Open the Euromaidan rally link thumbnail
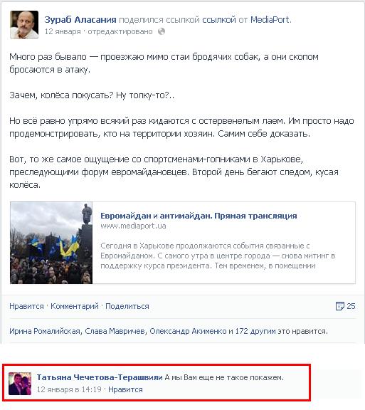The image size is (365, 410). click(51, 243)
